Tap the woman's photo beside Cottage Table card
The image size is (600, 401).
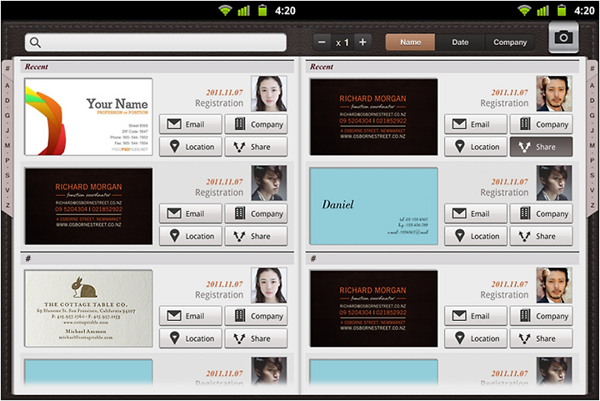[269, 285]
